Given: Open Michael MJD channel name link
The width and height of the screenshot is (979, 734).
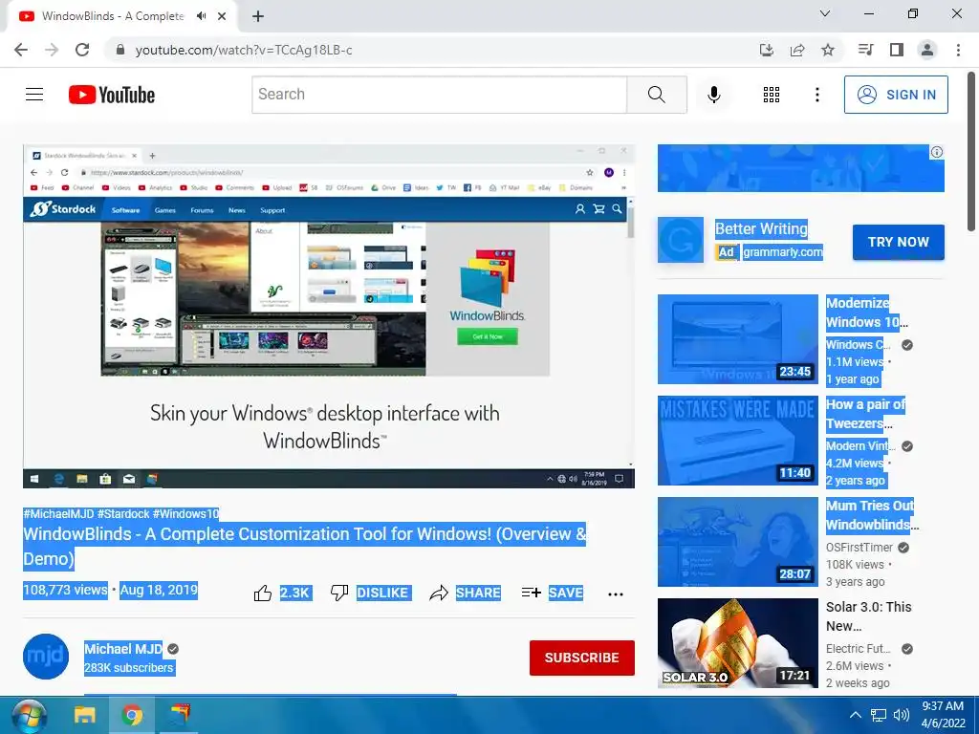Looking at the screenshot, I should (x=123, y=649).
